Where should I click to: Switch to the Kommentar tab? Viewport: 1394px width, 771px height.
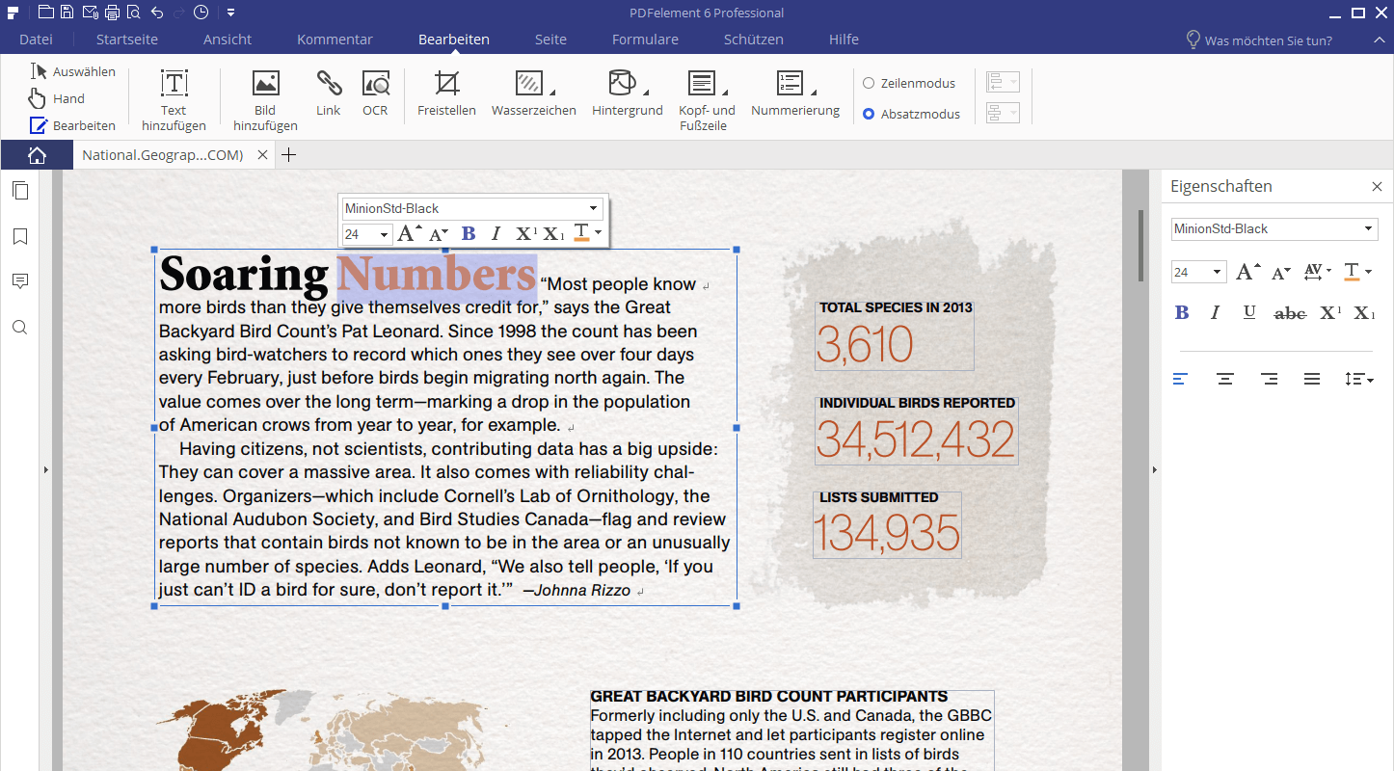pyautogui.click(x=335, y=40)
